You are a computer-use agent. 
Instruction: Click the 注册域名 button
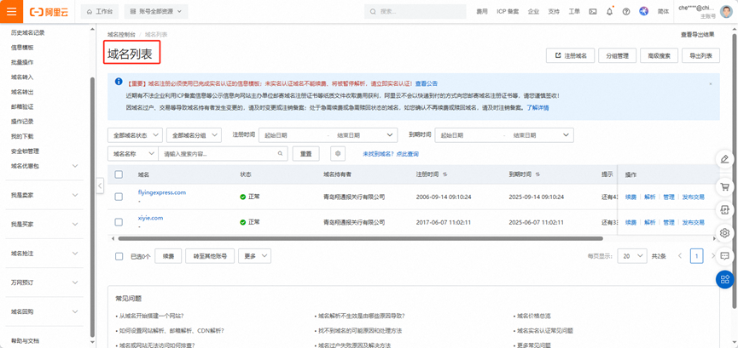pos(571,55)
